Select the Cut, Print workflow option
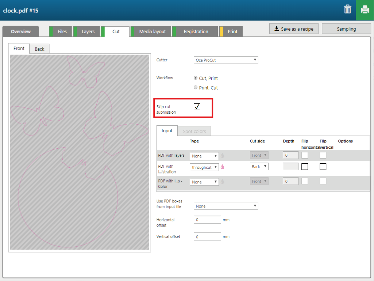The height and width of the screenshot is (281, 374). (x=196, y=78)
